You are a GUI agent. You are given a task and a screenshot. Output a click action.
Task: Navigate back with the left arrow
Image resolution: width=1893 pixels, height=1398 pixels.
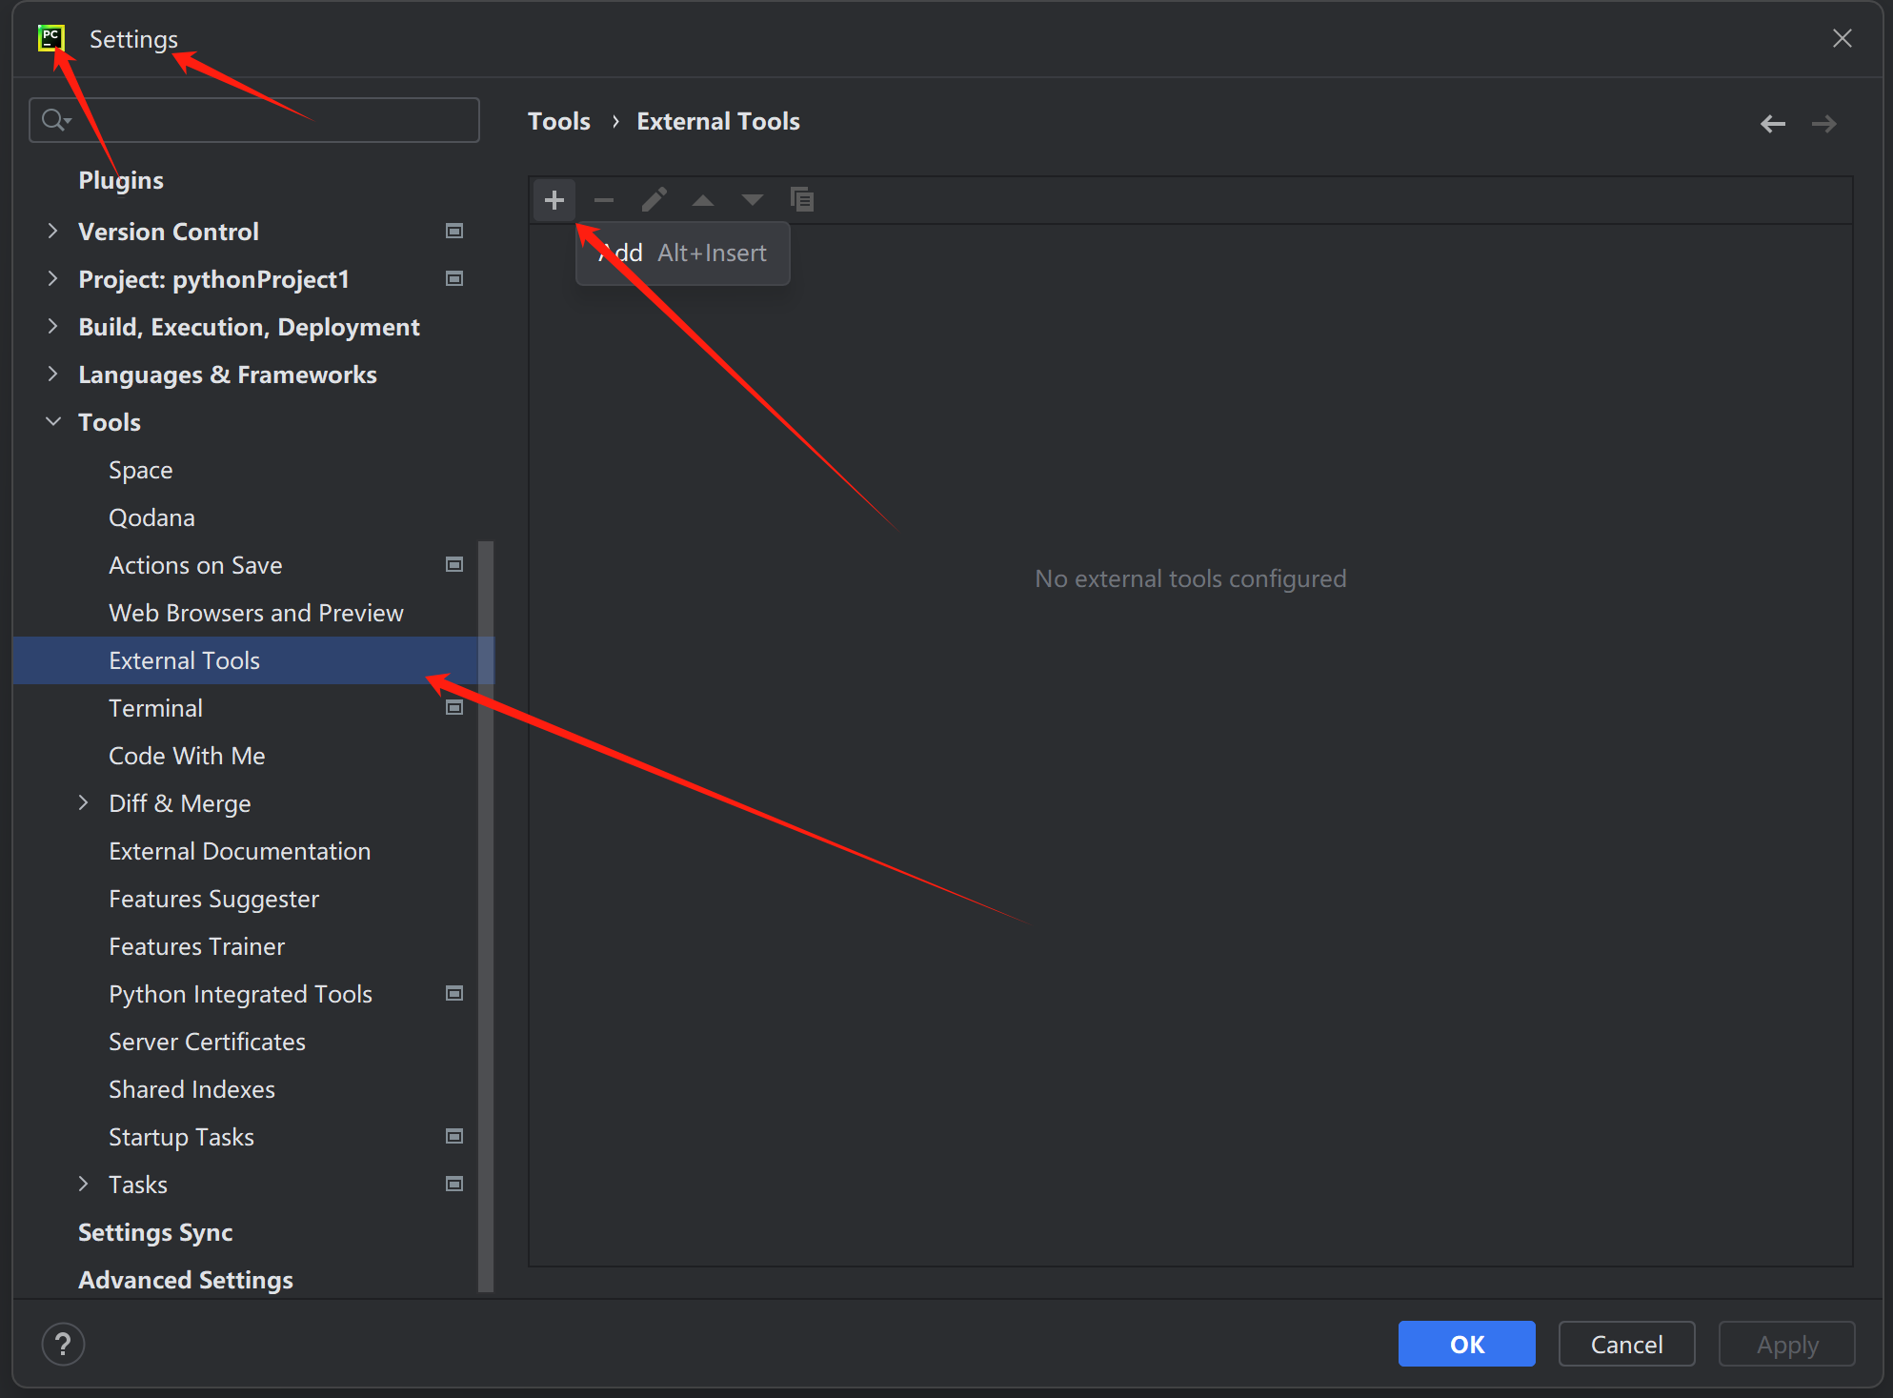coord(1772,124)
